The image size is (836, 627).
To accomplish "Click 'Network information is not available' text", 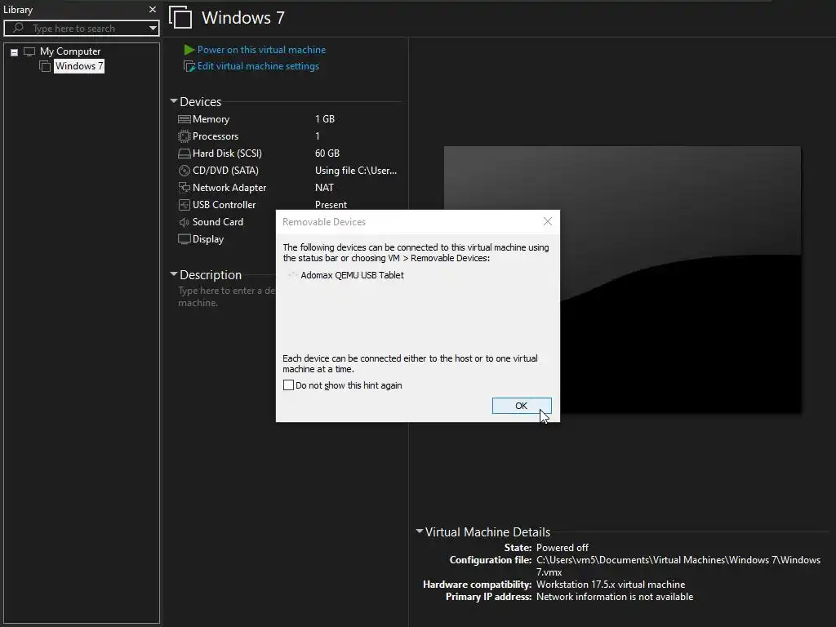I will [x=615, y=597].
